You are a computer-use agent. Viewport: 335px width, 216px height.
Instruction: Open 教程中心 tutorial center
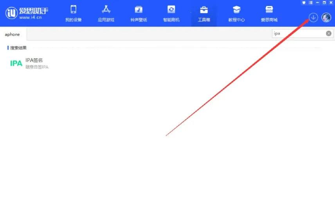(x=236, y=14)
